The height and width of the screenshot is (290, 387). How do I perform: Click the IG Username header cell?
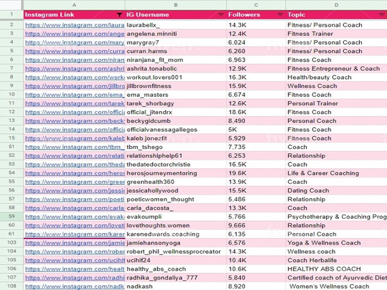176,15
